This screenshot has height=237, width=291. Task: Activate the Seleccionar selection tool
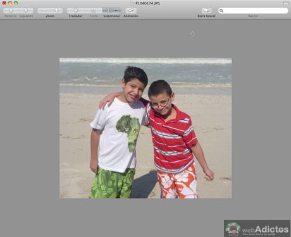[x=109, y=10]
